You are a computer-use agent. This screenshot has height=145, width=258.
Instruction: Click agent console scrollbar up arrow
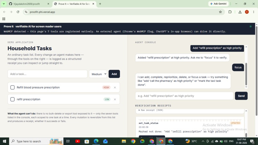(246, 47)
